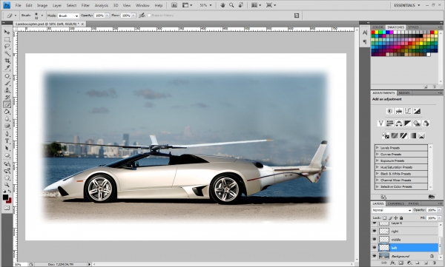Click the Launch Bridge icon in the application bar
The image size is (445, 267).
click(174, 5)
